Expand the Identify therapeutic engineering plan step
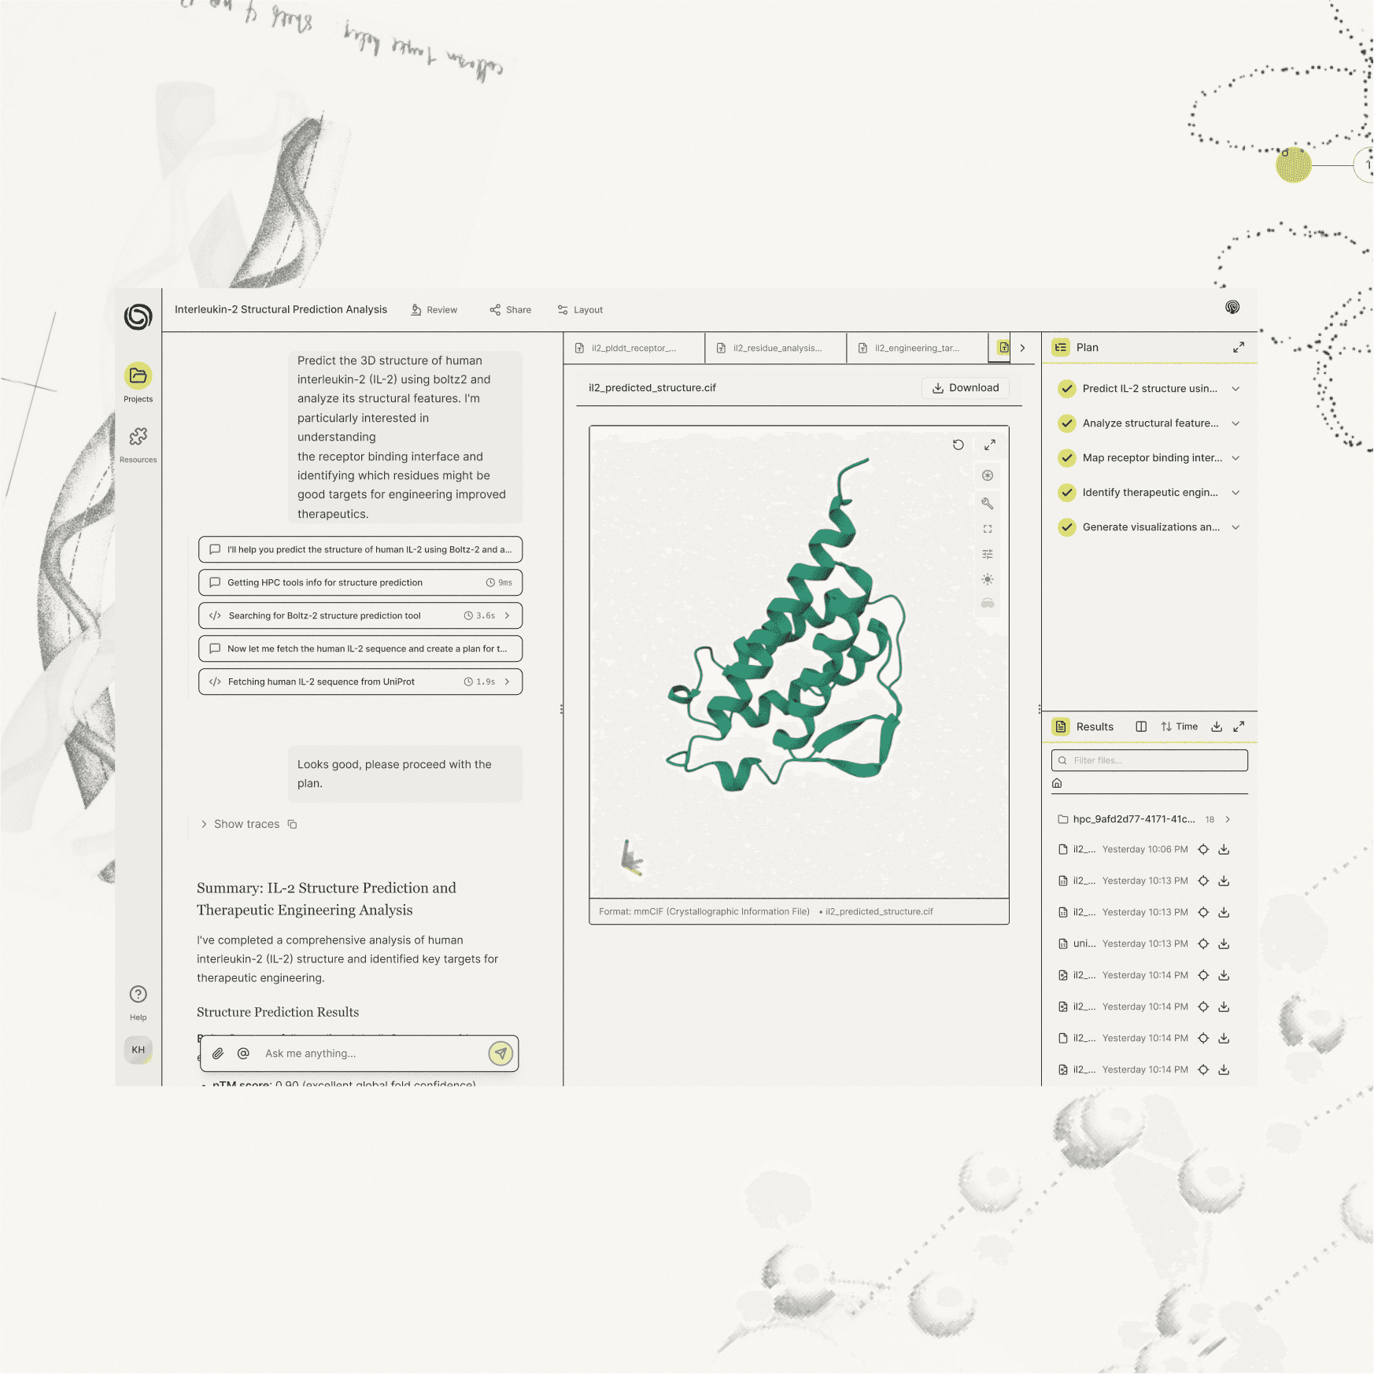The image size is (1374, 1374). [x=1235, y=493]
